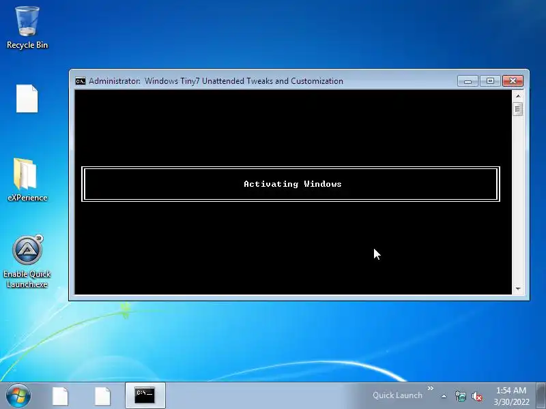
Task: Launch Enable Quick Launch.exe desktop icon
Action: pos(27,262)
